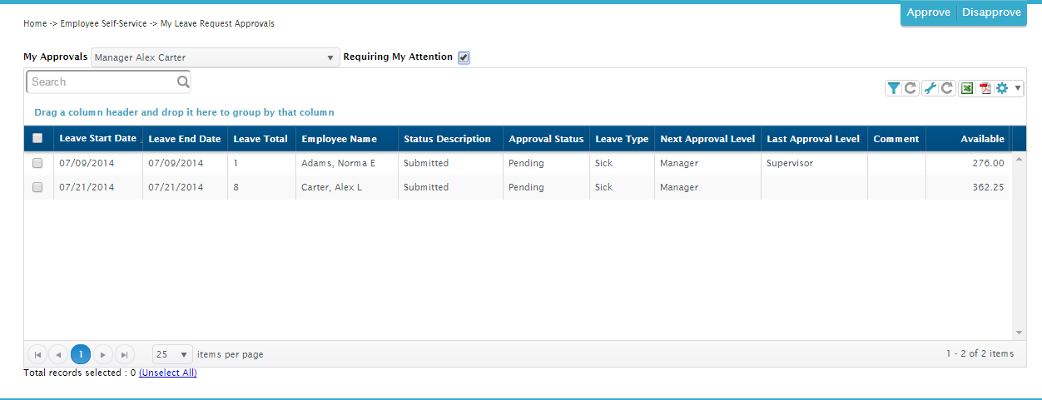Select the Adams, Norma E row checkbox

tap(37, 163)
